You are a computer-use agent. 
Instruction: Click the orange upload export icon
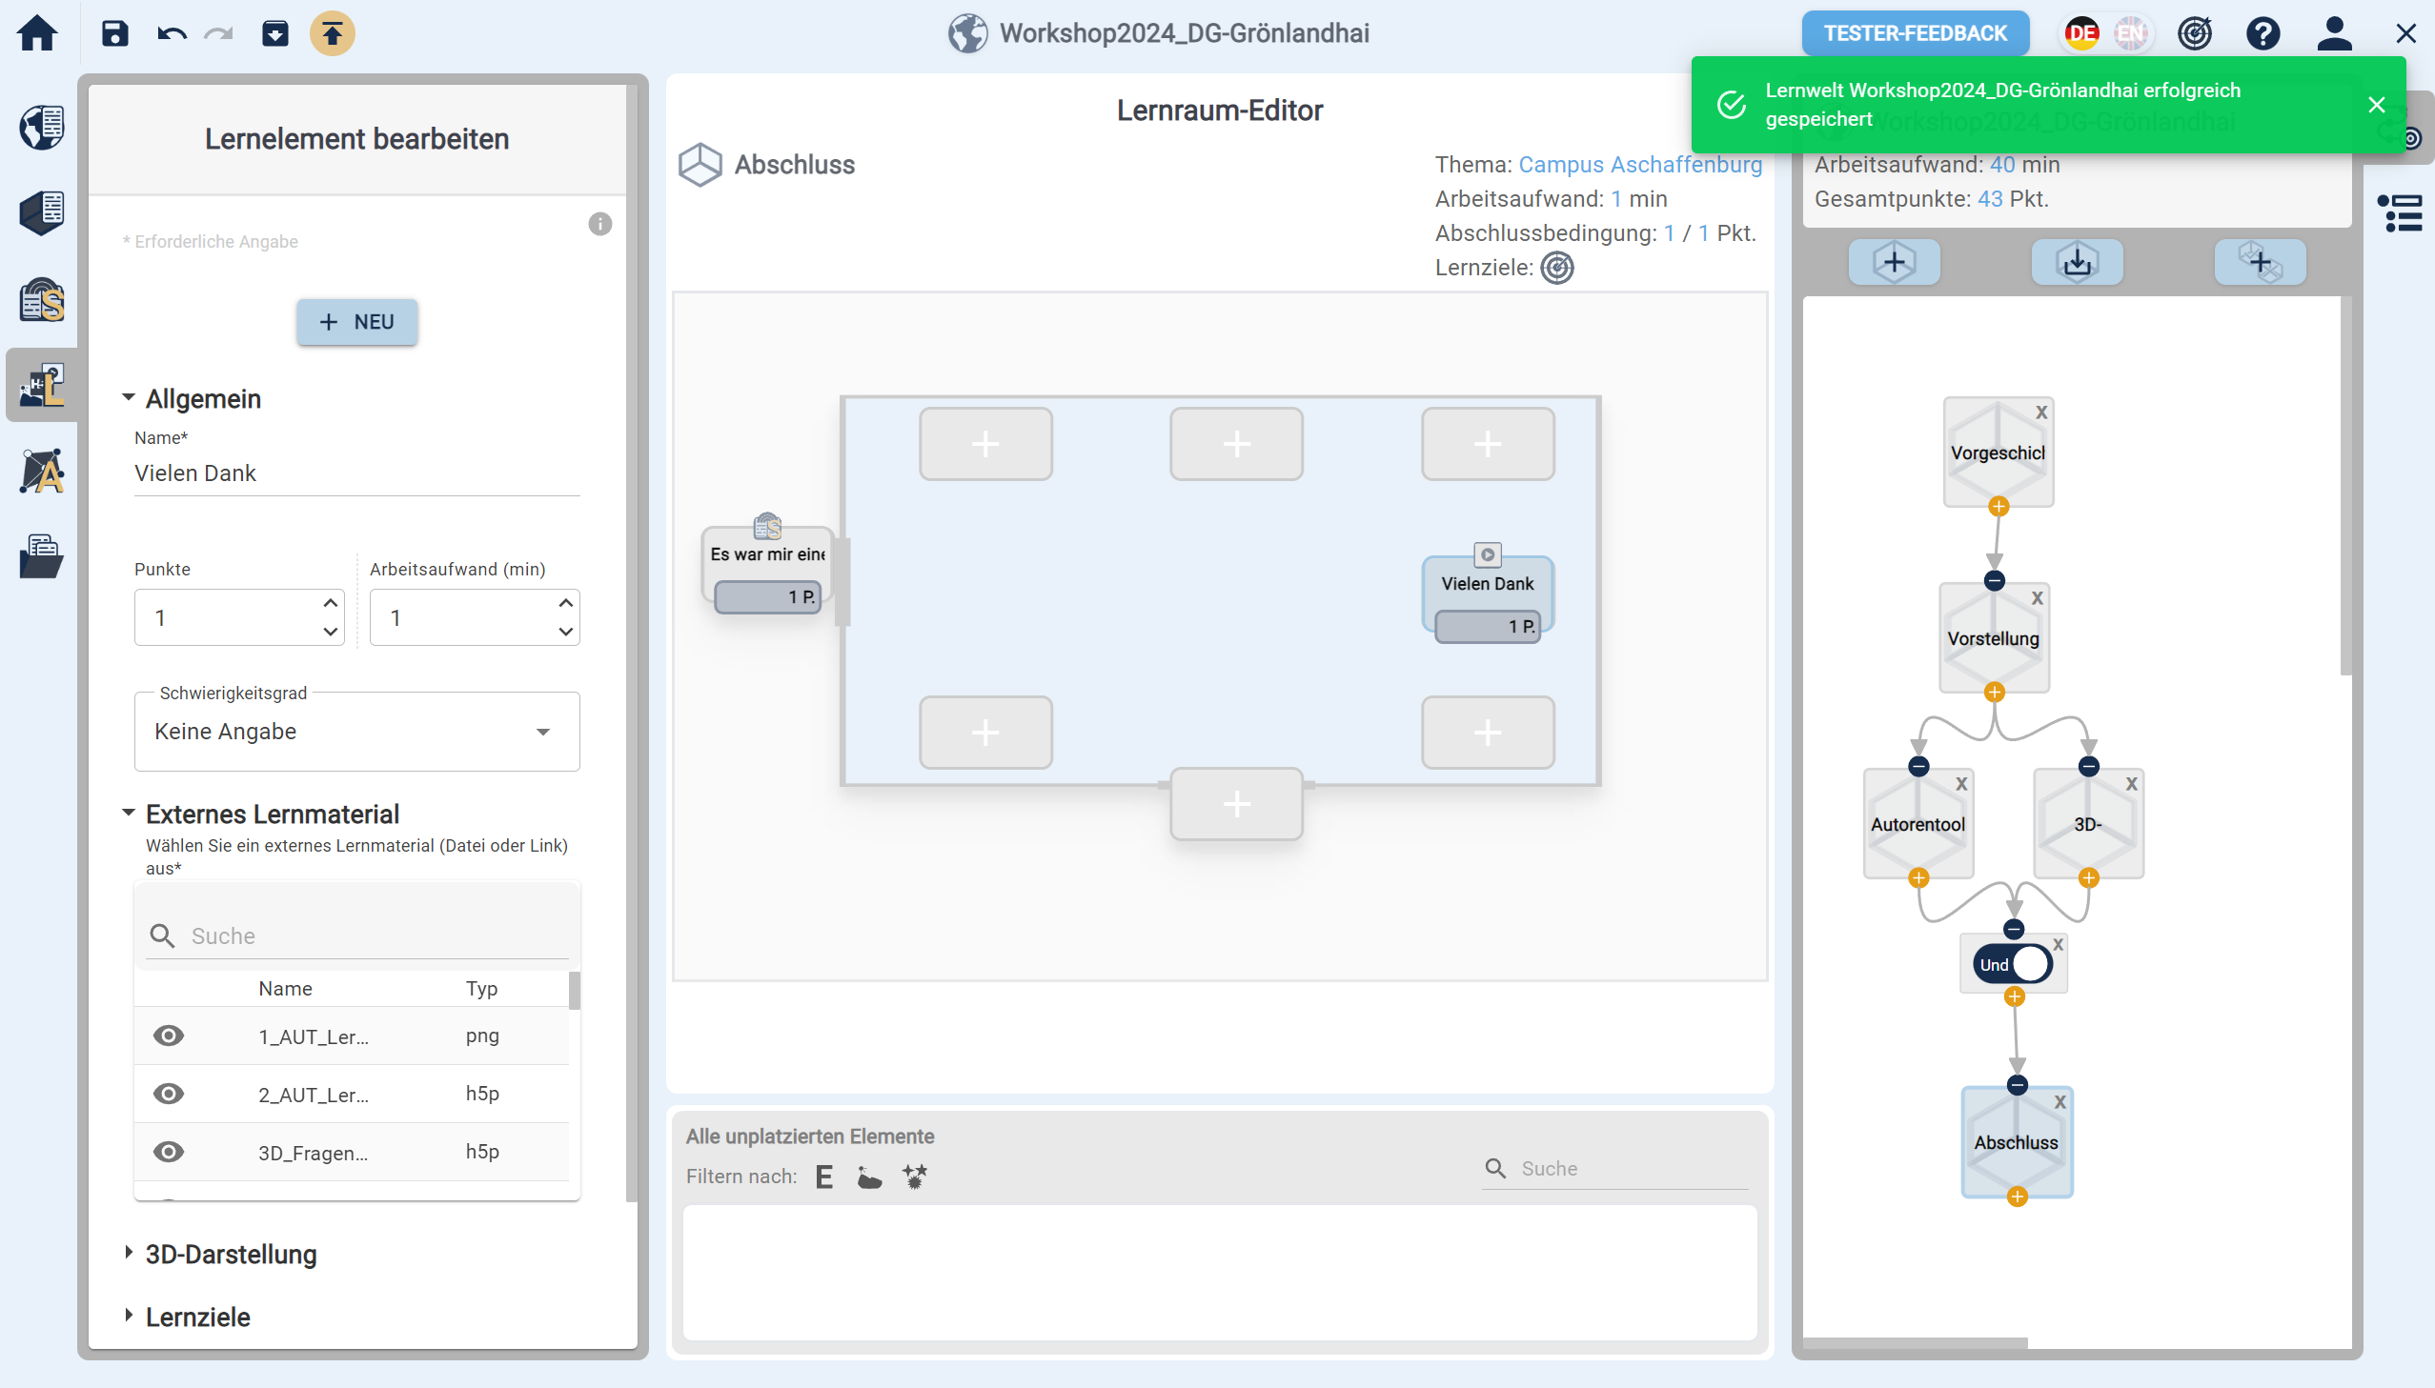(x=332, y=33)
